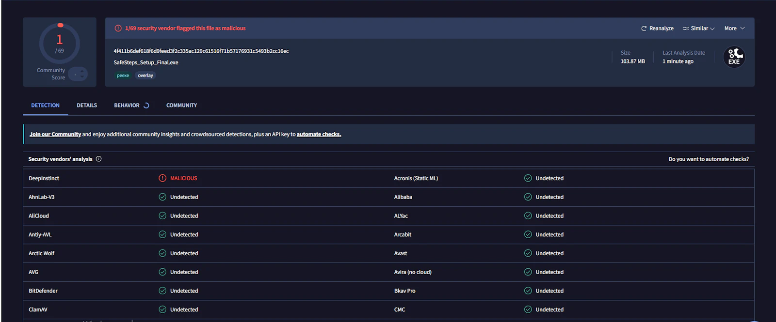776x322 pixels.
Task: Click the 103.87 MB size value
Action: click(x=633, y=61)
